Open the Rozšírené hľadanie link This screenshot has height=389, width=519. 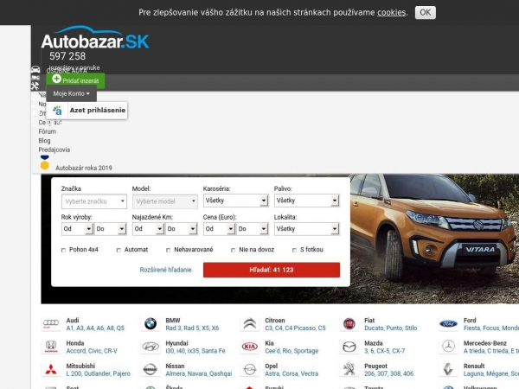[x=165, y=270]
